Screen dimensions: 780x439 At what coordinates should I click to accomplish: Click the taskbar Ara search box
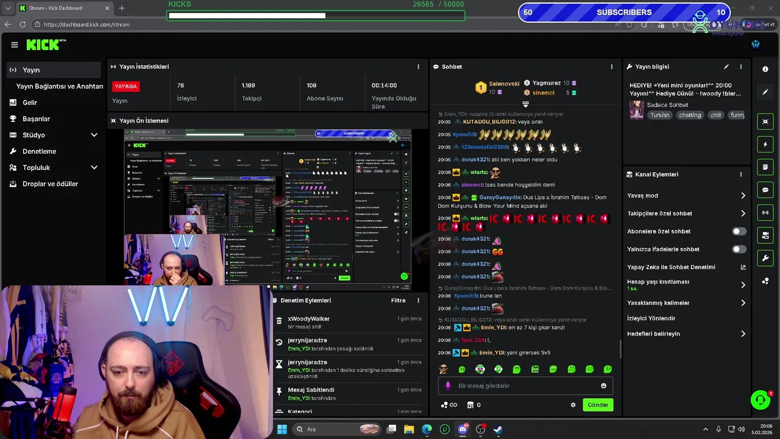coord(338,429)
